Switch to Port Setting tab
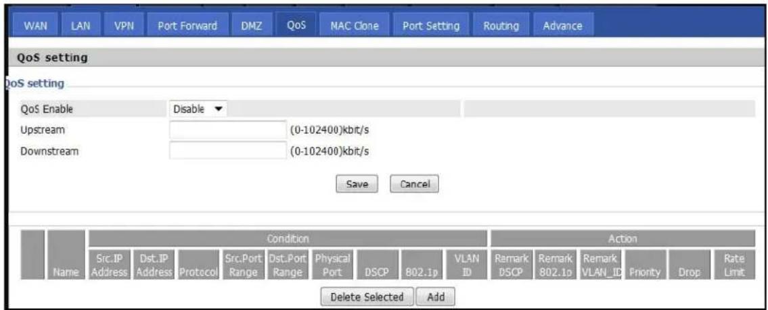The image size is (768, 310). (430, 26)
